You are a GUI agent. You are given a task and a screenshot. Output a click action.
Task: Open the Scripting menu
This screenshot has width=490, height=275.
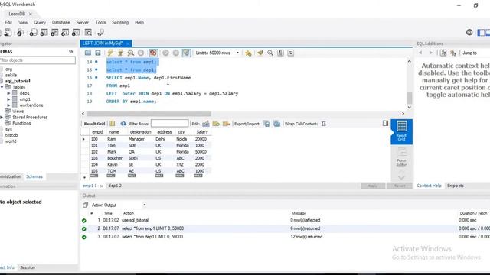(120, 22)
